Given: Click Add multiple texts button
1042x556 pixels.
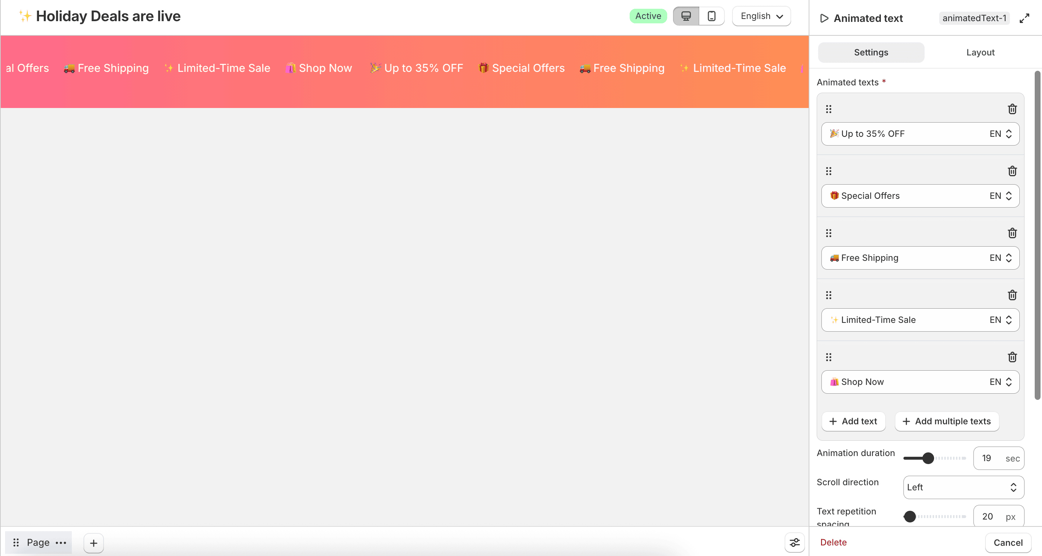Looking at the screenshot, I should pos(947,421).
